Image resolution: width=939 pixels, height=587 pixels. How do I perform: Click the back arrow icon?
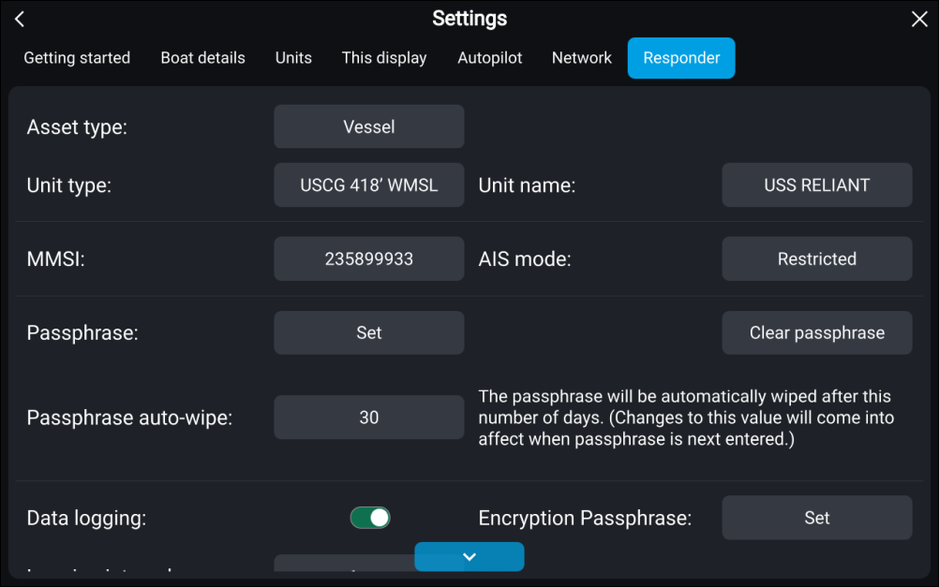[20, 20]
